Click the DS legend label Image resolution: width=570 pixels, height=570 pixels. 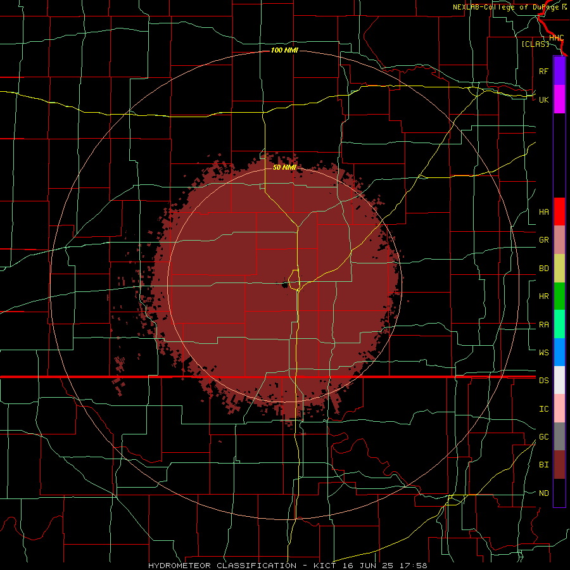click(x=543, y=381)
